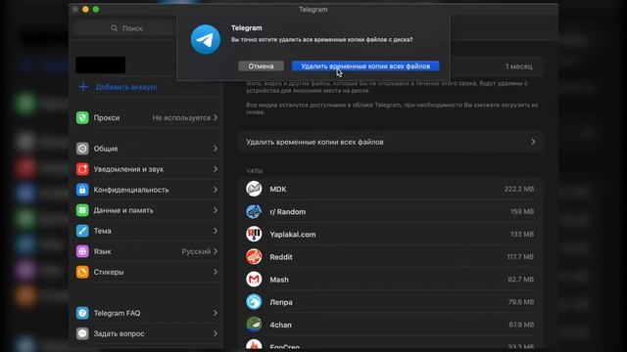This screenshot has width=627, height=352.
Task: Click the Data and Storage icon
Action: click(x=82, y=210)
